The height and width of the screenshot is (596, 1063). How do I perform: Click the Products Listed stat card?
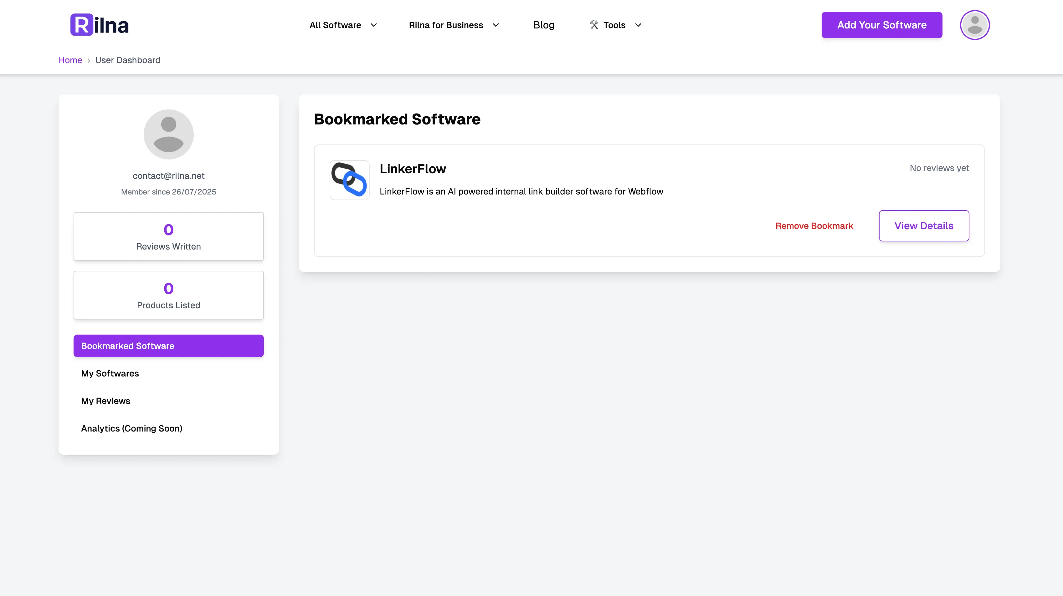tap(168, 295)
